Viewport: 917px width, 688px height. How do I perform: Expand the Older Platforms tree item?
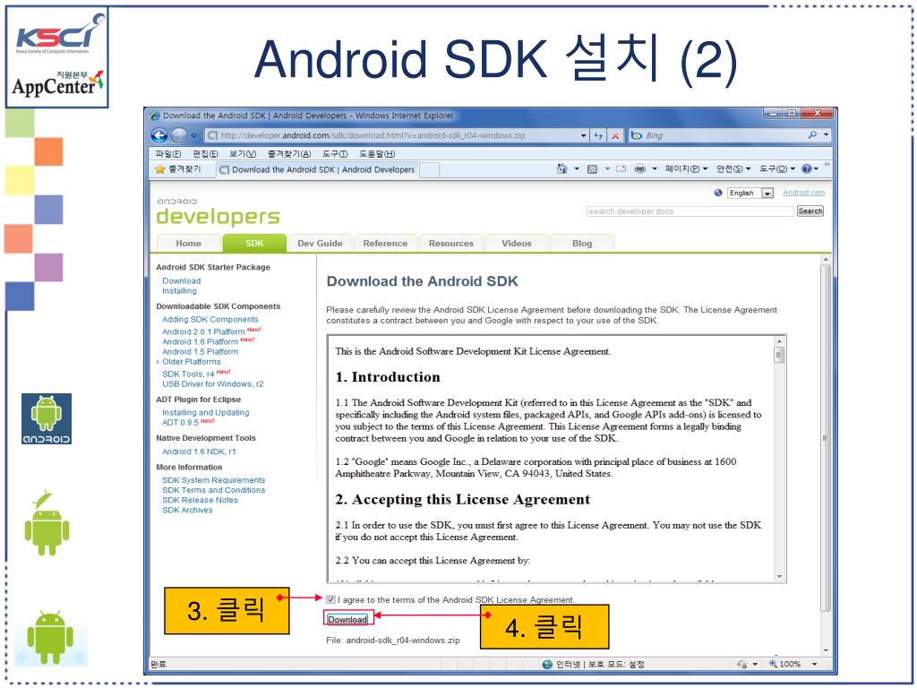coord(158,362)
